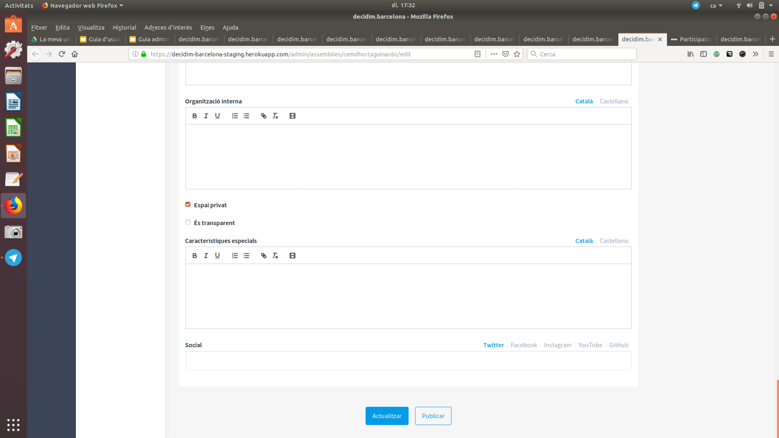
Task: Insert an ordered list in Organització interna
Action: click(x=235, y=116)
